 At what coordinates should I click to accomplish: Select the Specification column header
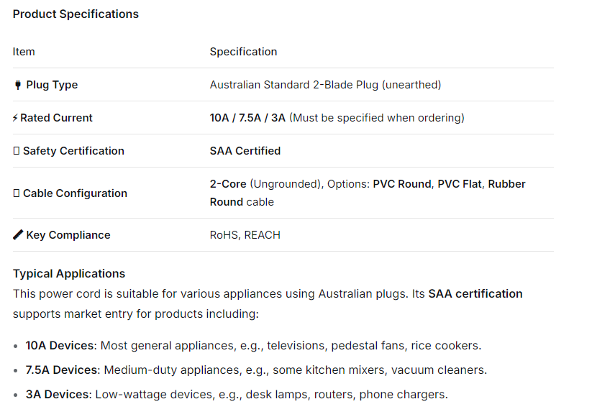click(x=243, y=52)
